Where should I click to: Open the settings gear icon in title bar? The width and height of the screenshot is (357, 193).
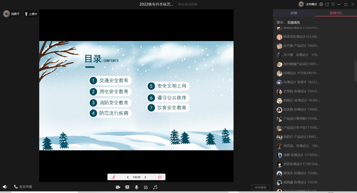(321, 4)
